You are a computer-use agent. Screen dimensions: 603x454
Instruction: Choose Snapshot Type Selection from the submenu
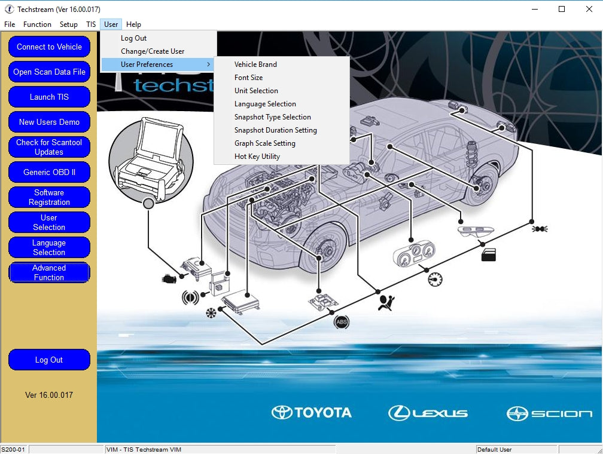pos(272,116)
